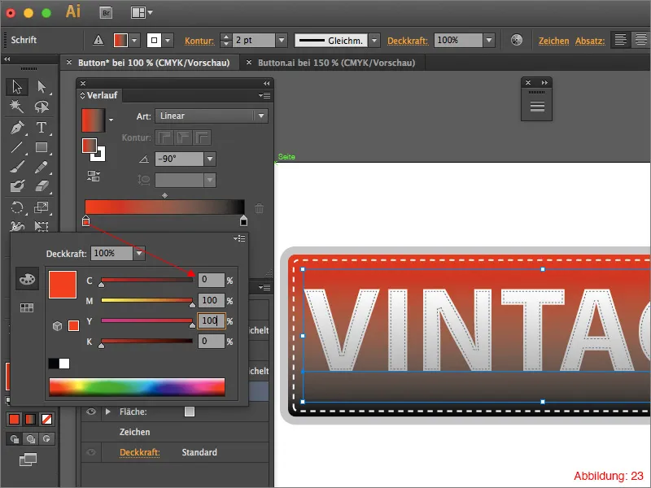This screenshot has height=488, width=651.
Task: Expand the Fläche row disclosure triangle
Action: click(x=108, y=412)
